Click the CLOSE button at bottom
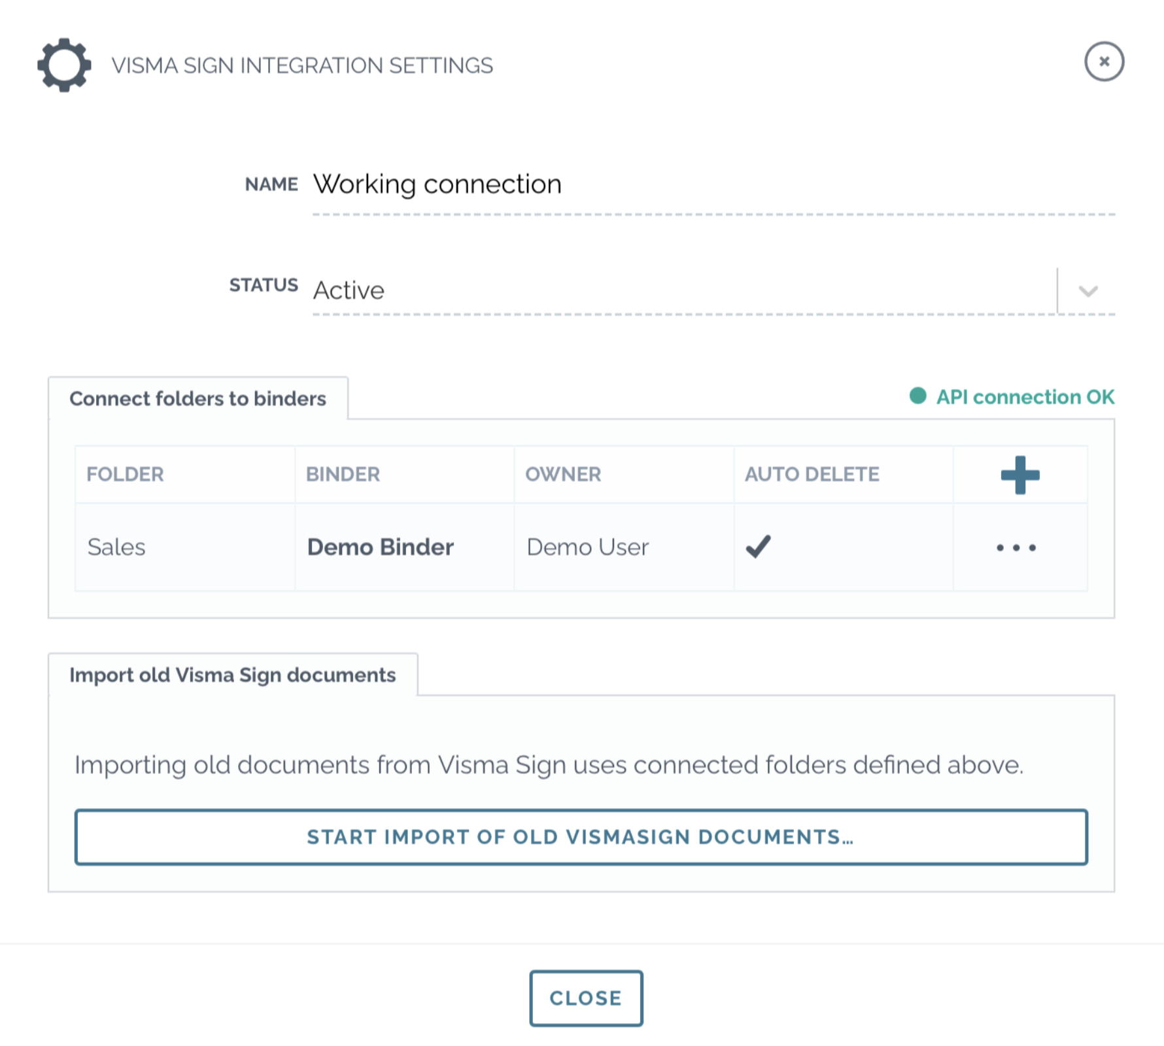This screenshot has height=1046, width=1164. 586,998
